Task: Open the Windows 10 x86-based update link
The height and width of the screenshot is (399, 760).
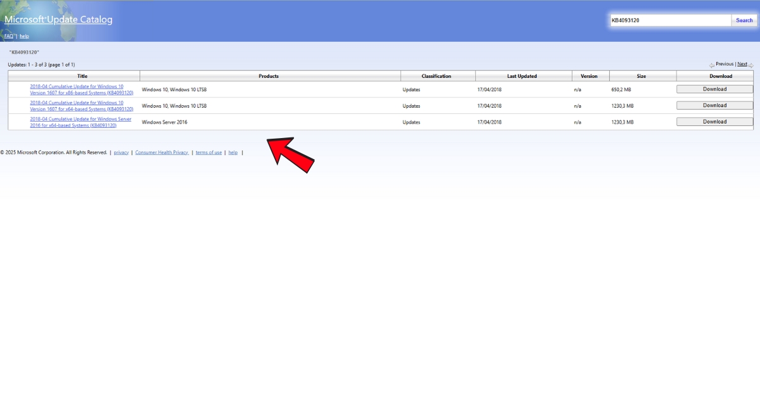Action: tap(81, 89)
